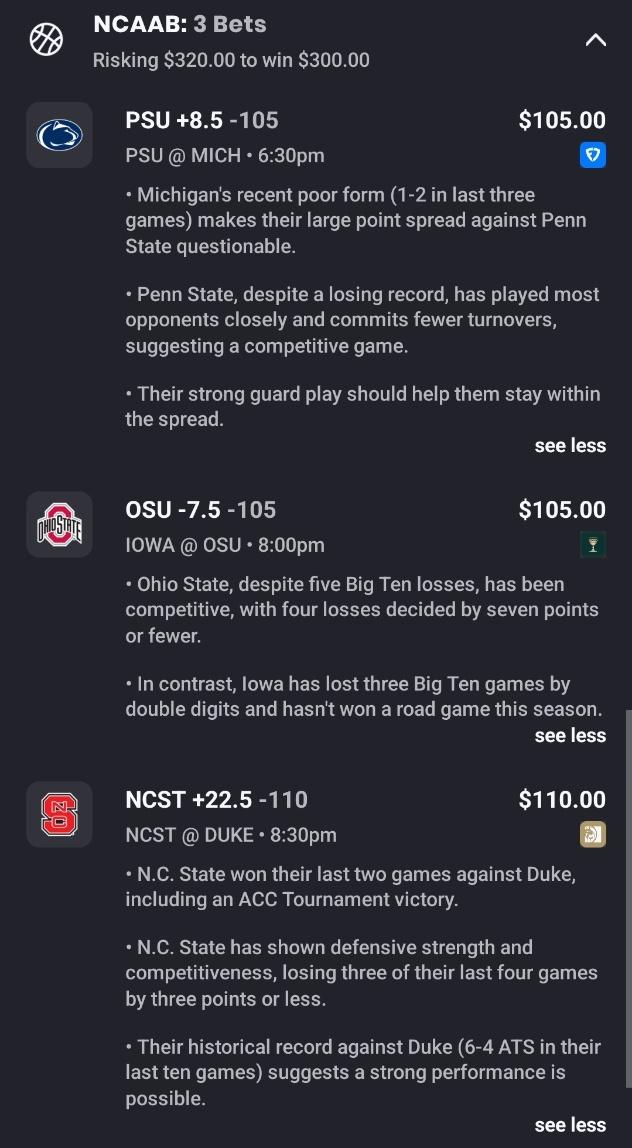Select the OSU -7.5 -105 bet title
Viewport: 632px width, 1148px height.
coord(200,510)
